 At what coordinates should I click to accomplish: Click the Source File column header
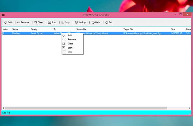(x=81, y=29)
